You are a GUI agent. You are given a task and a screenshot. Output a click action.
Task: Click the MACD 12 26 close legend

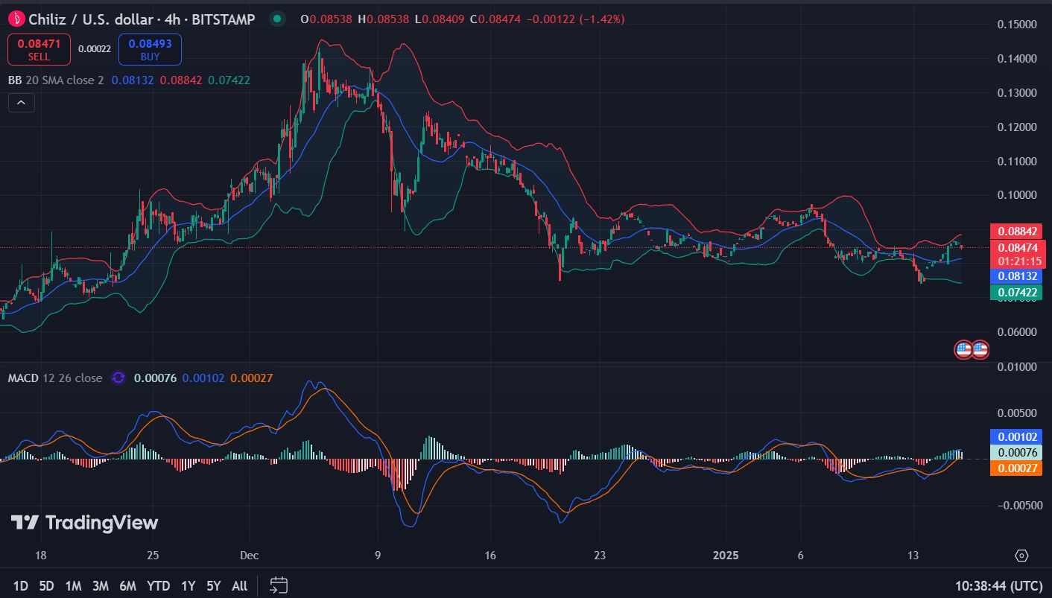(x=55, y=378)
